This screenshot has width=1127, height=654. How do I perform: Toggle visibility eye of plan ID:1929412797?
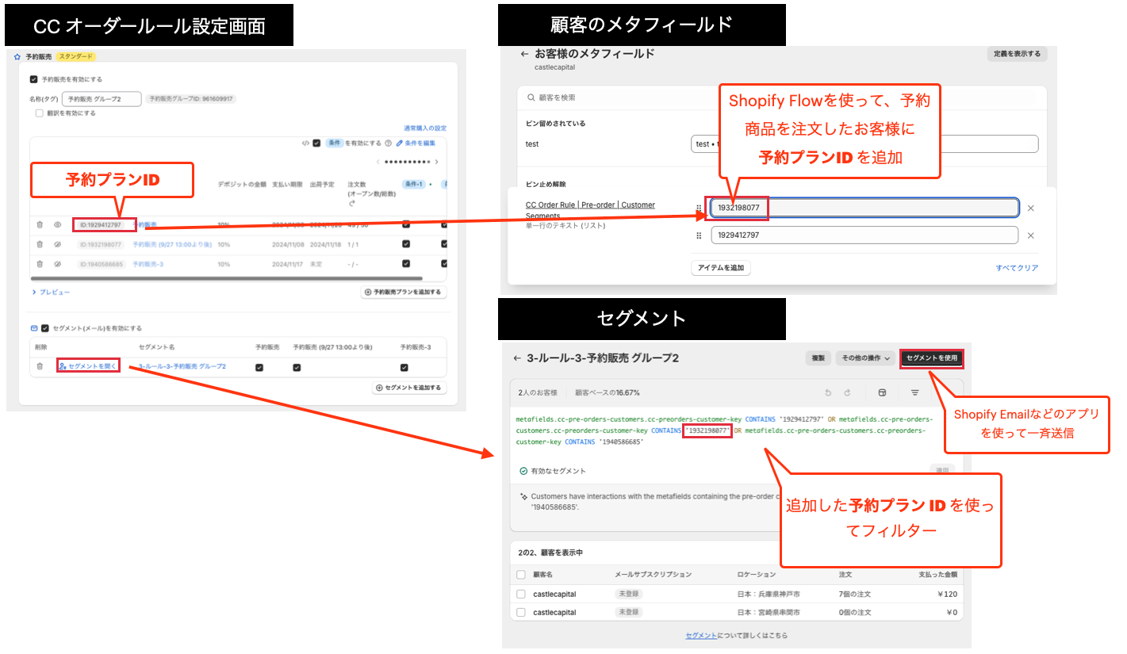pyautogui.click(x=57, y=224)
